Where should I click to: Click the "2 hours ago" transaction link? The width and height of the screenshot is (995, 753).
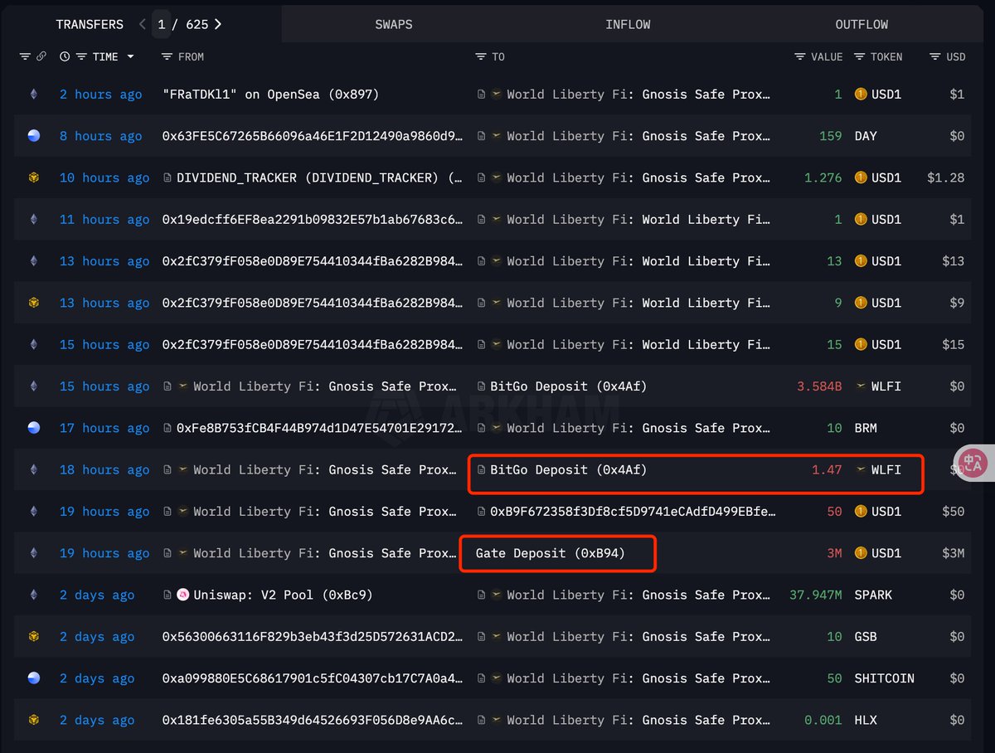(100, 95)
